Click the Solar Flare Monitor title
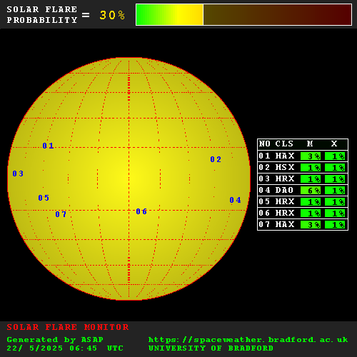The image size is (357, 357). pyautogui.click(x=68, y=327)
